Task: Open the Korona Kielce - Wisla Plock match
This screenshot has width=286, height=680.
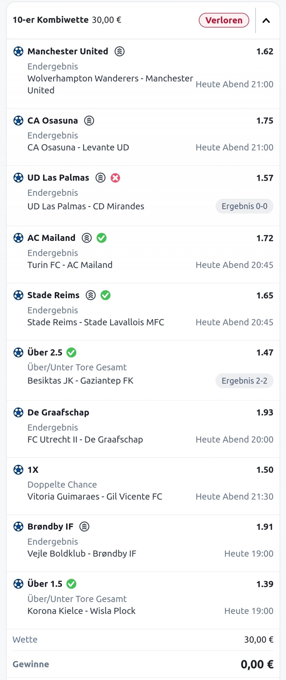Action: (x=81, y=611)
